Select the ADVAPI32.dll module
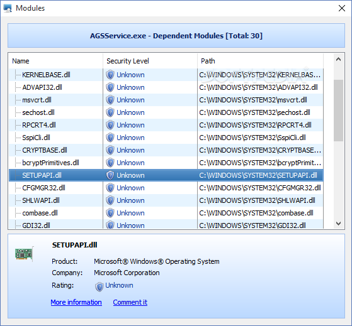352x326 pixels. pyautogui.click(x=42, y=87)
